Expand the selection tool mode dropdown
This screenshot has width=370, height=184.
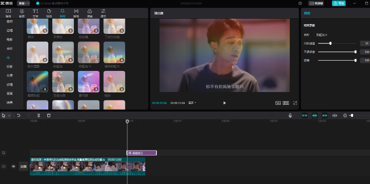pyautogui.click(x=10, y=115)
